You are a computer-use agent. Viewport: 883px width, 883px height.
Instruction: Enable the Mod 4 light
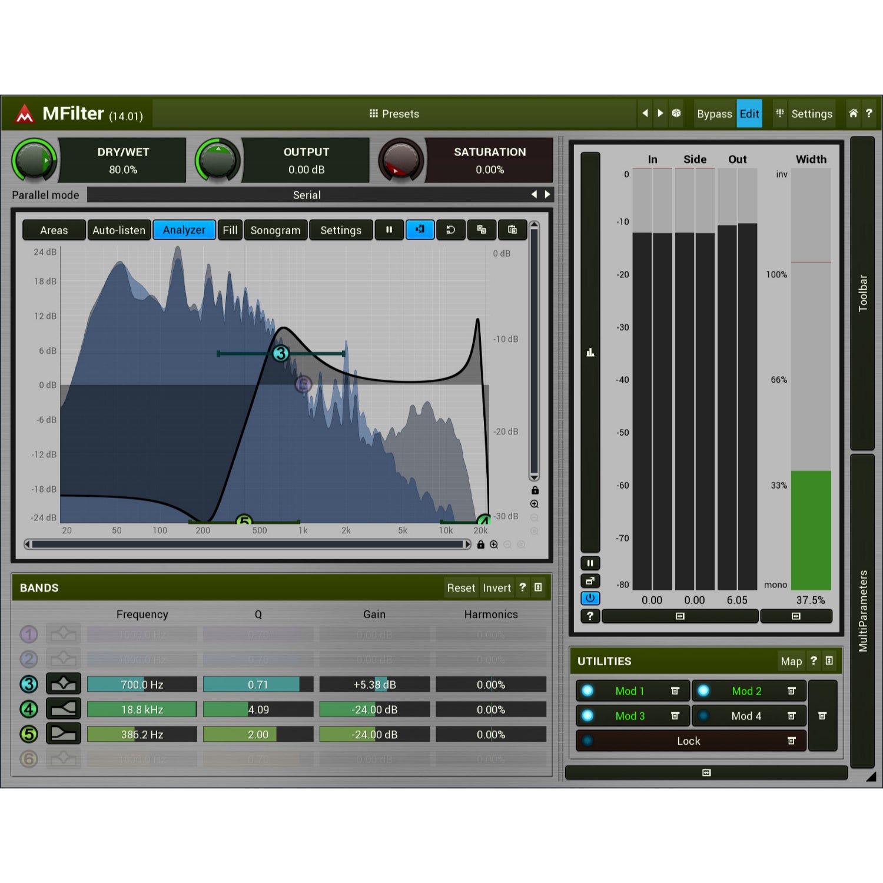pyautogui.click(x=703, y=716)
